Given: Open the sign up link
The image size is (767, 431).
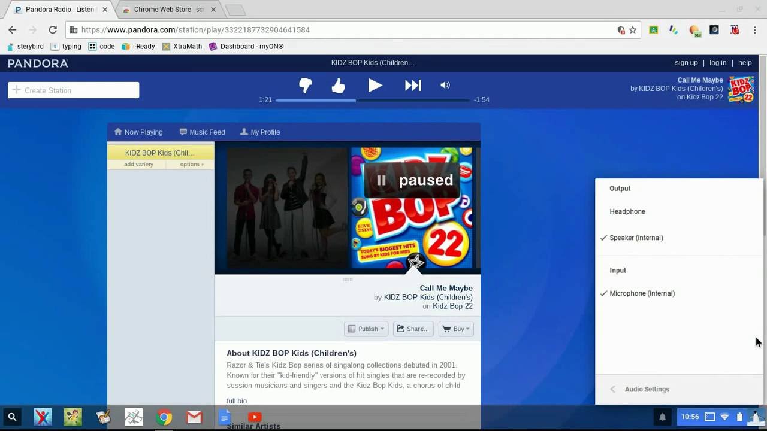Looking at the screenshot, I should (x=686, y=63).
